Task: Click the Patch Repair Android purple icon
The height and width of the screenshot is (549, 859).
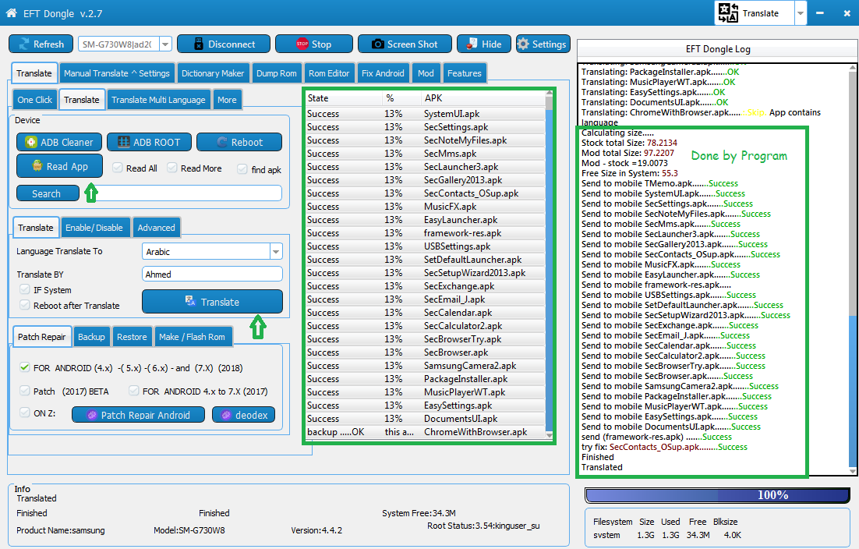Action: click(92, 415)
